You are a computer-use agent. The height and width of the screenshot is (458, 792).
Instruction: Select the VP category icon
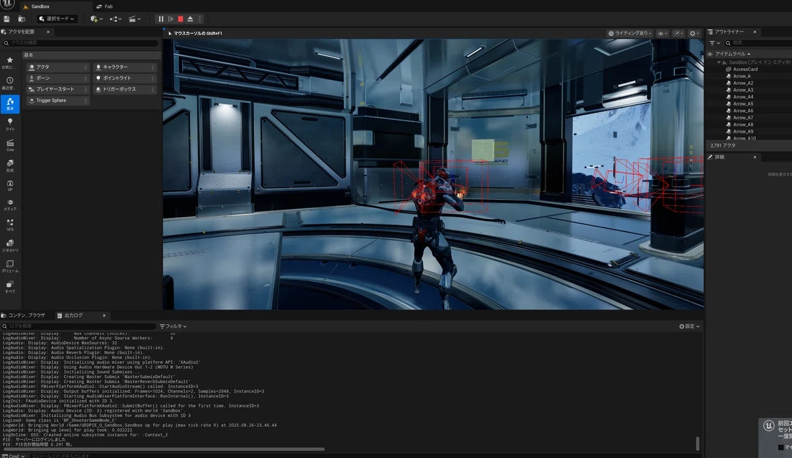(10, 185)
